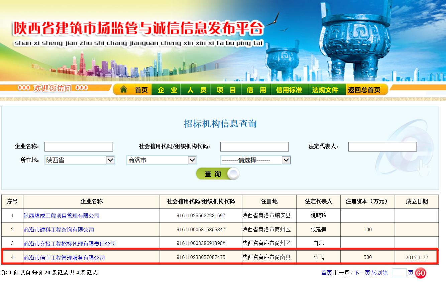Click into the 企业名称 input field
446x282 pixels.
coord(79,147)
